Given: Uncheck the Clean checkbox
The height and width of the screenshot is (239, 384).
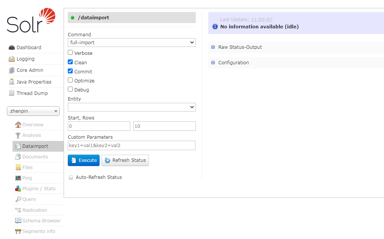Looking at the screenshot, I should (x=70, y=62).
